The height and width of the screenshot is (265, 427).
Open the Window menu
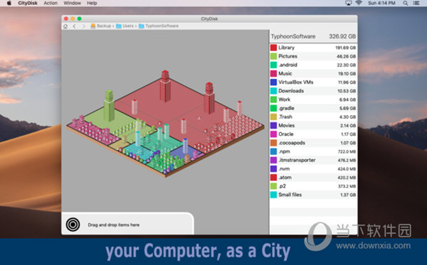(72, 4)
